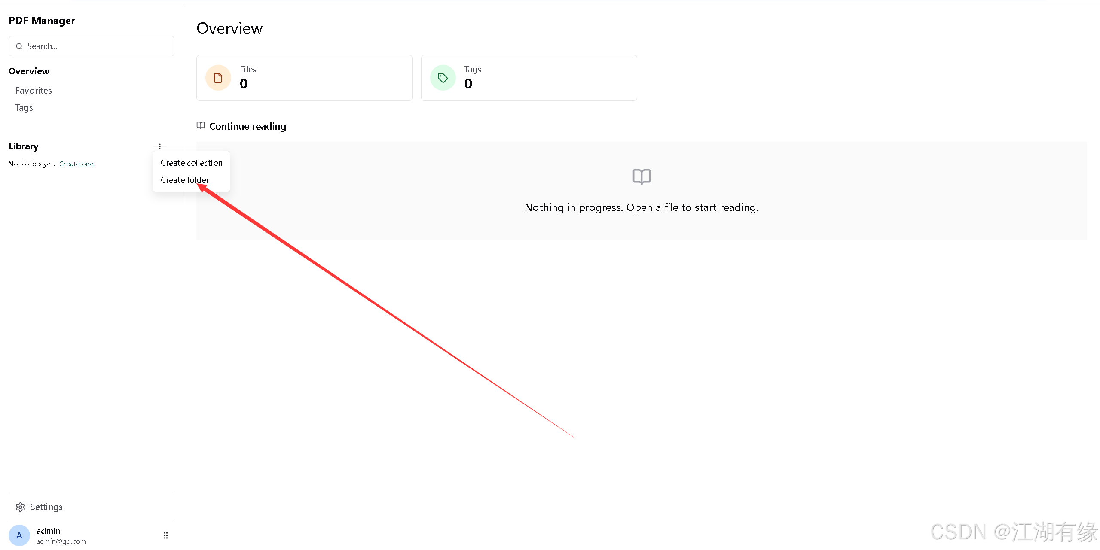Click the search magnifier icon
Image resolution: width=1100 pixels, height=550 pixels.
pos(19,46)
